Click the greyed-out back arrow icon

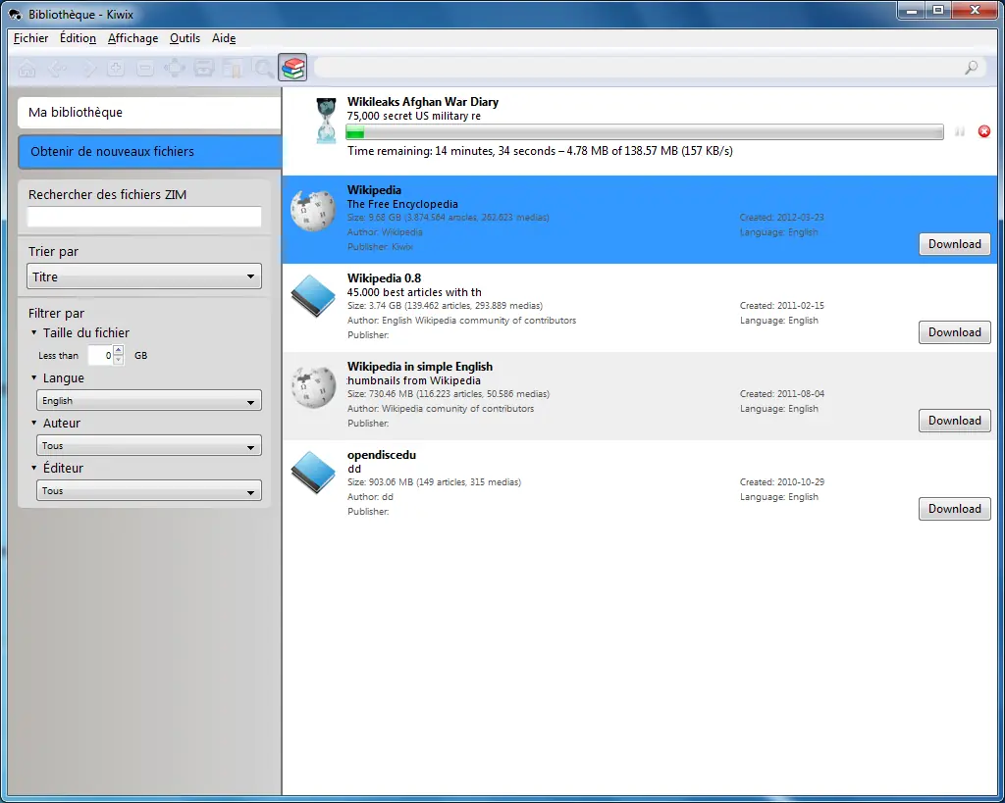[x=57, y=68]
